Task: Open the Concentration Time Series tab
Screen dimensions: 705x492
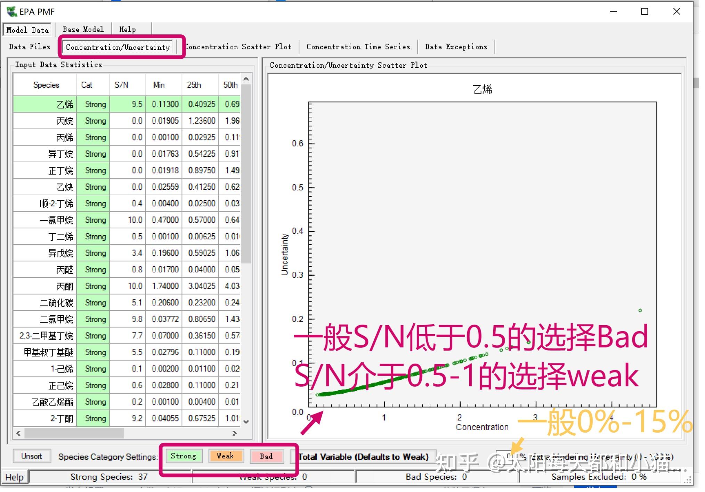Action: pyautogui.click(x=358, y=47)
